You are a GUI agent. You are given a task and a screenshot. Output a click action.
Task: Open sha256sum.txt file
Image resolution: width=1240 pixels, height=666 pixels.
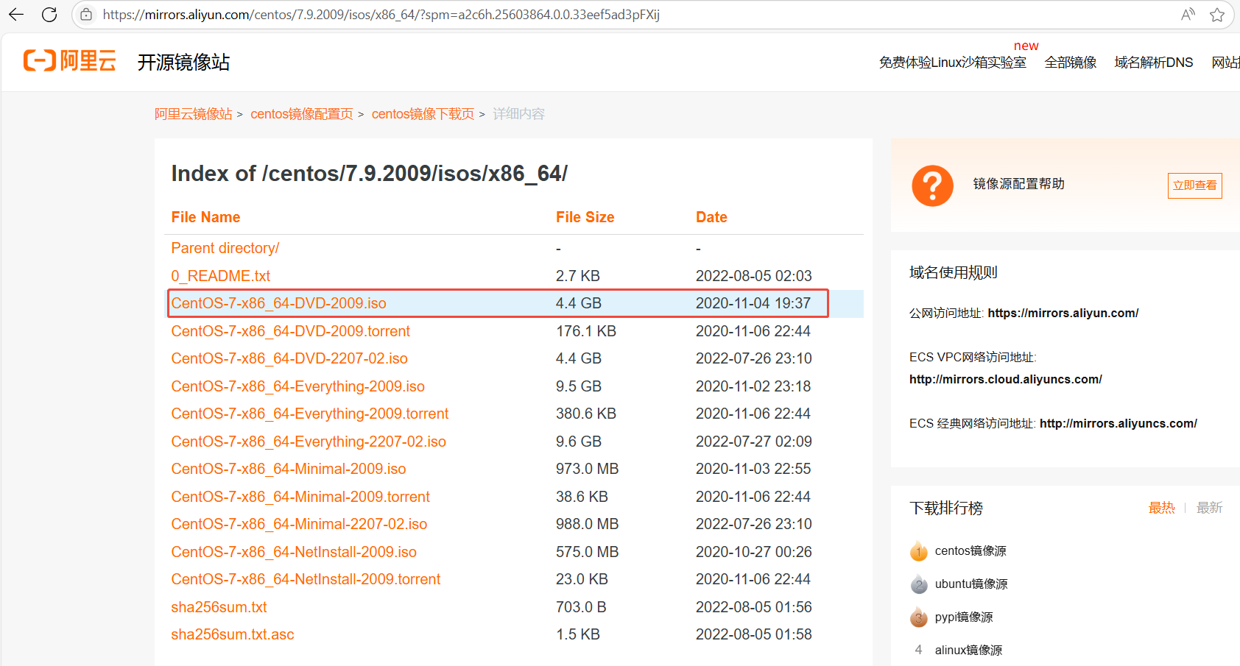pyautogui.click(x=219, y=607)
